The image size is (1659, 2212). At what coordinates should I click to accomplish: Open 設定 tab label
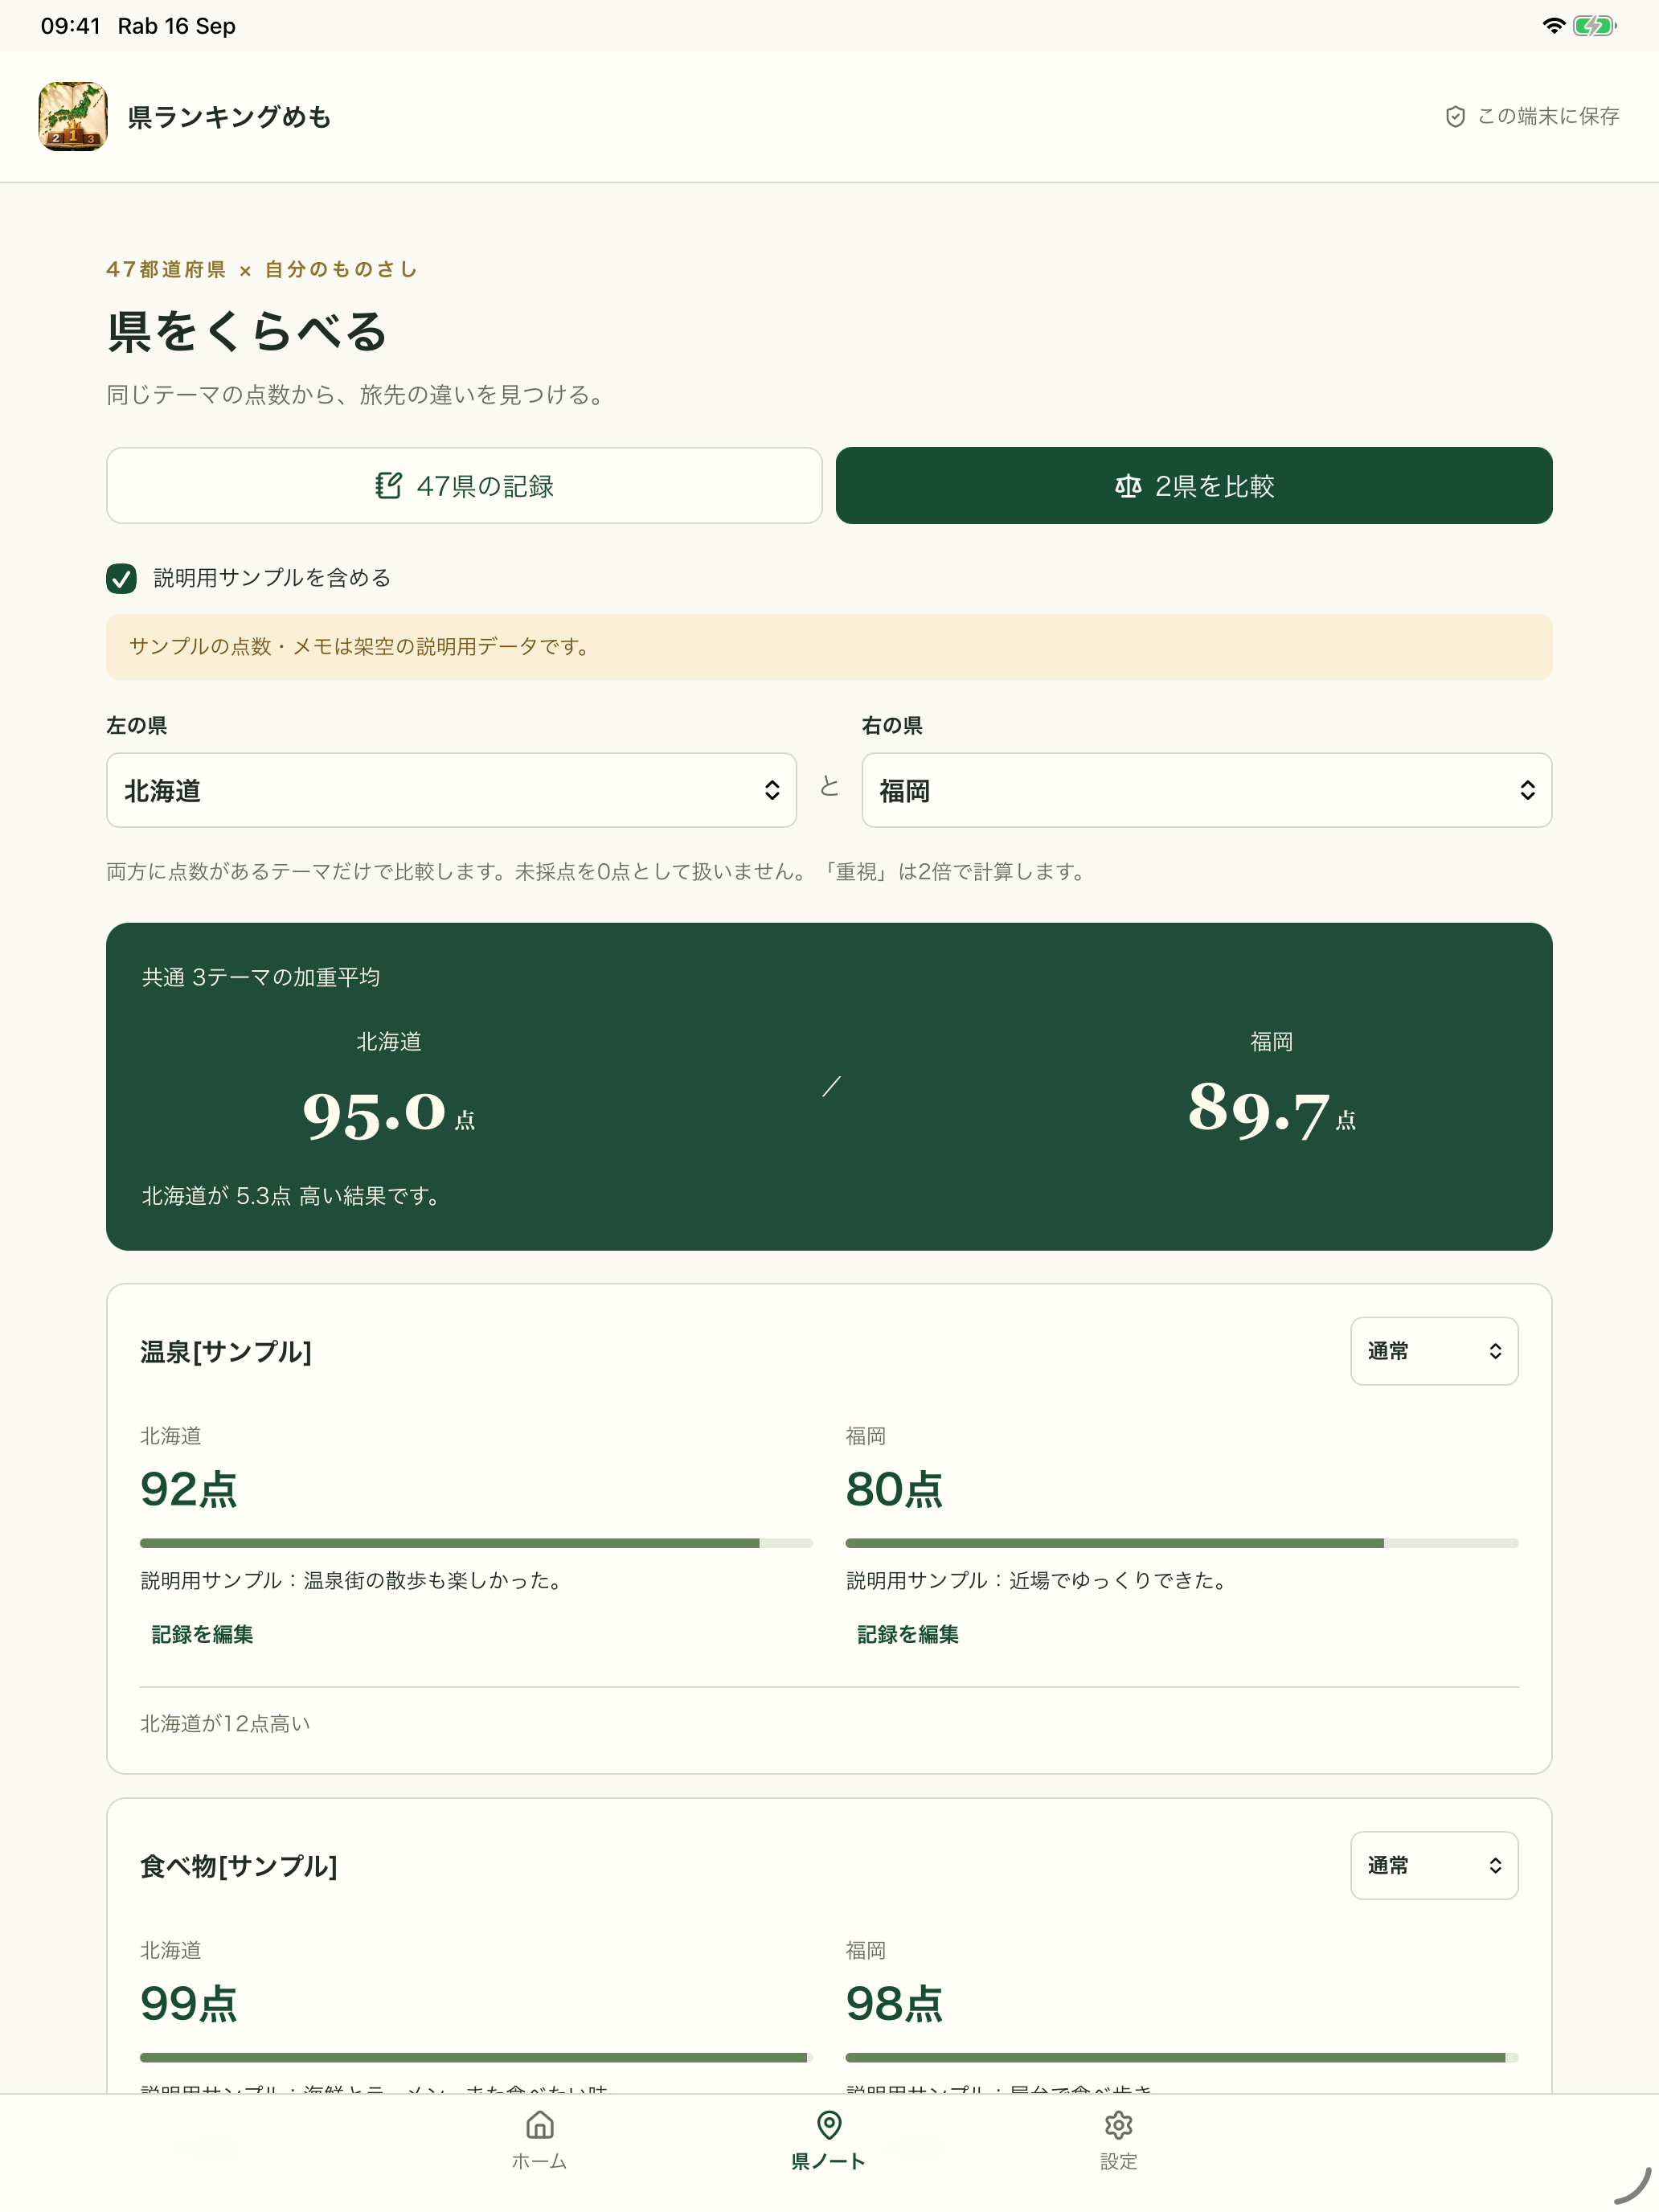click(1118, 2161)
